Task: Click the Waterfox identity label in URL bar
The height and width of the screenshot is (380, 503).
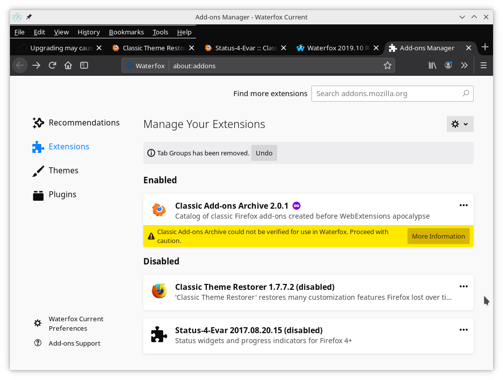Action: coord(150,66)
